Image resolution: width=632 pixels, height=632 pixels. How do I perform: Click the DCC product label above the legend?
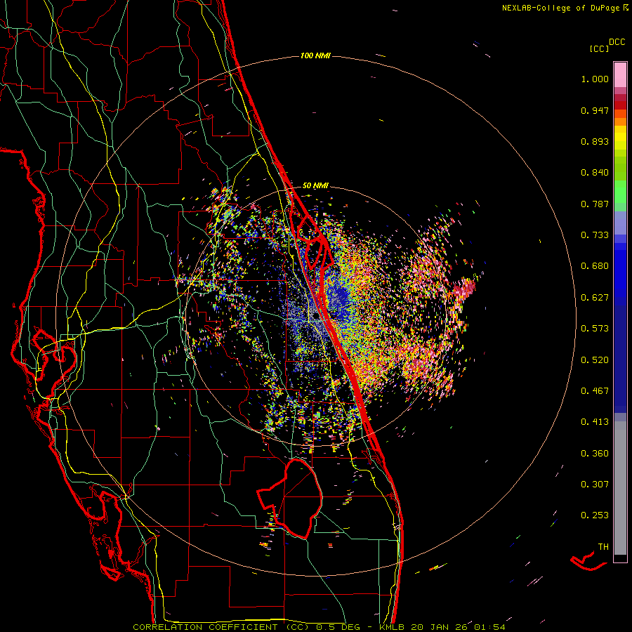617,42
